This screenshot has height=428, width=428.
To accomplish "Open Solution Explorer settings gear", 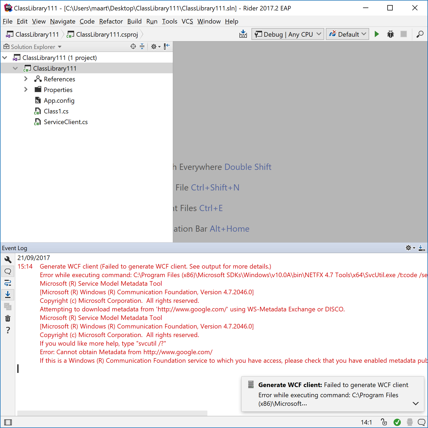I will point(156,47).
